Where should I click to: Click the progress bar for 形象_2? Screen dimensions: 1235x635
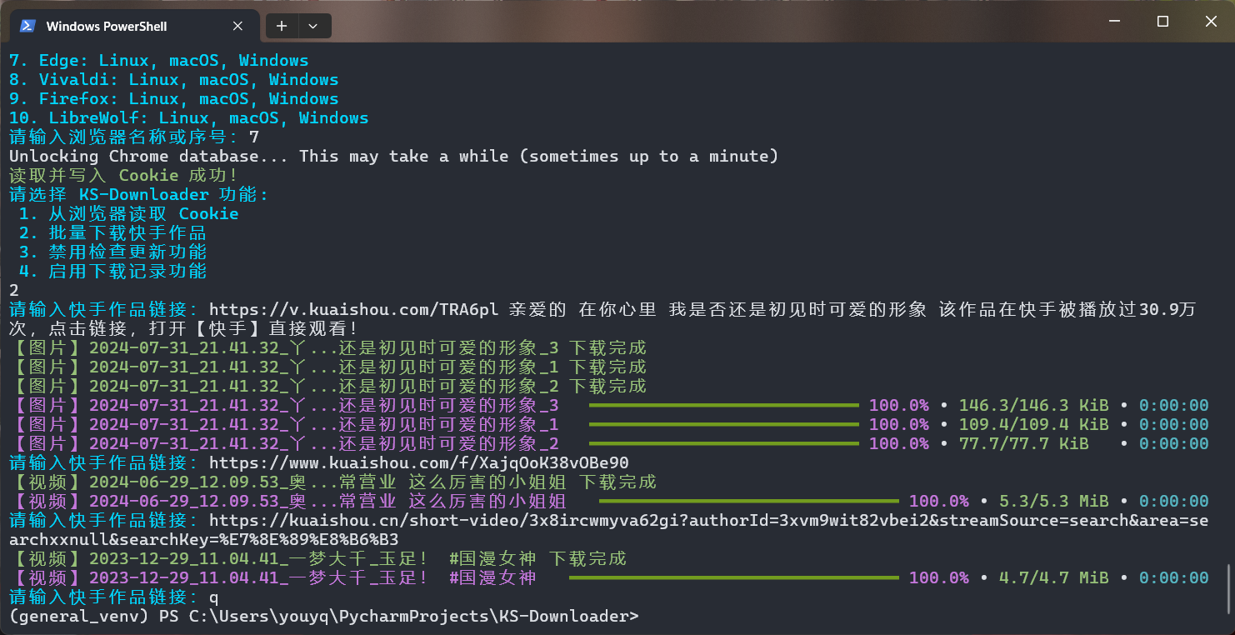(x=724, y=444)
